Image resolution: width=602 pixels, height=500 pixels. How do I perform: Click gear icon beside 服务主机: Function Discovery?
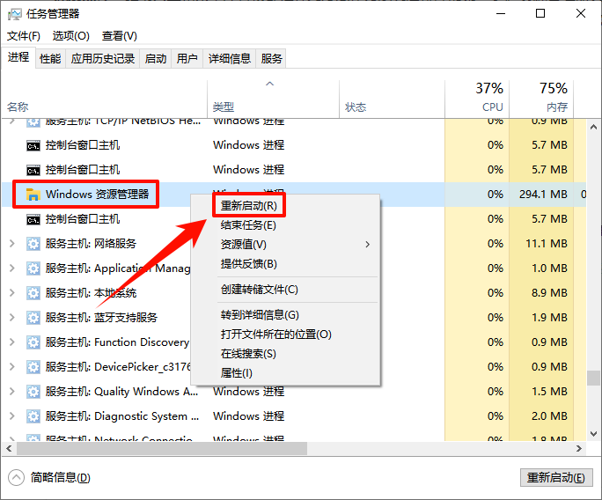(x=33, y=342)
